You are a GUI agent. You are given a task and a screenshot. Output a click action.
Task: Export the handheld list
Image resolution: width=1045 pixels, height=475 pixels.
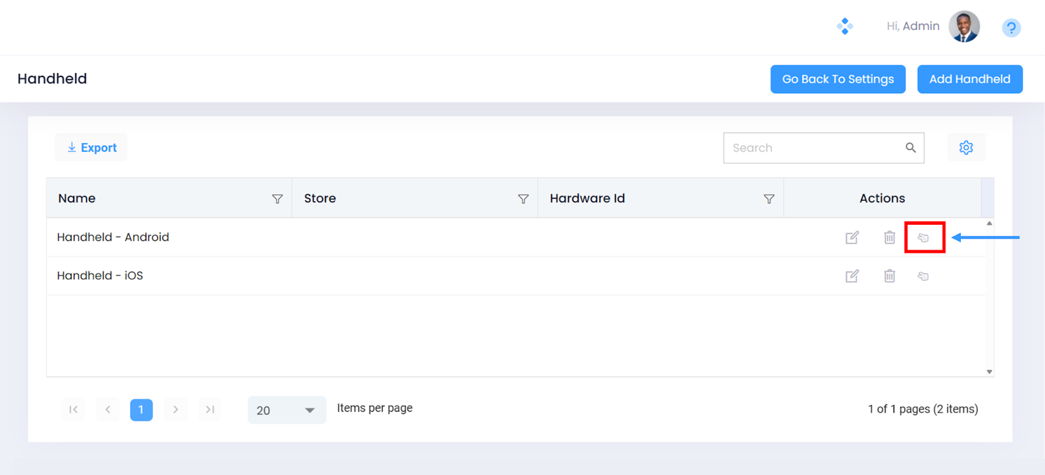coord(91,148)
